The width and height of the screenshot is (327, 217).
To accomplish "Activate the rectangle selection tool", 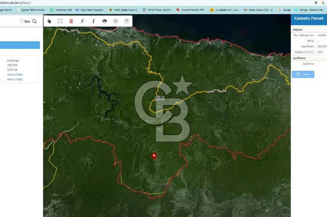I will pyautogui.click(x=60, y=21).
